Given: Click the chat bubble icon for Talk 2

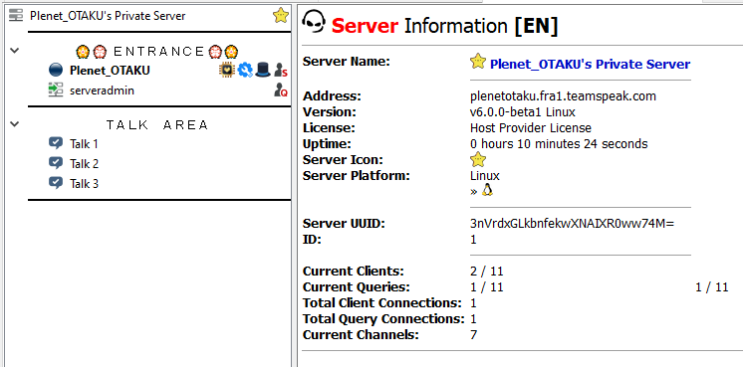Looking at the screenshot, I should [56, 164].
